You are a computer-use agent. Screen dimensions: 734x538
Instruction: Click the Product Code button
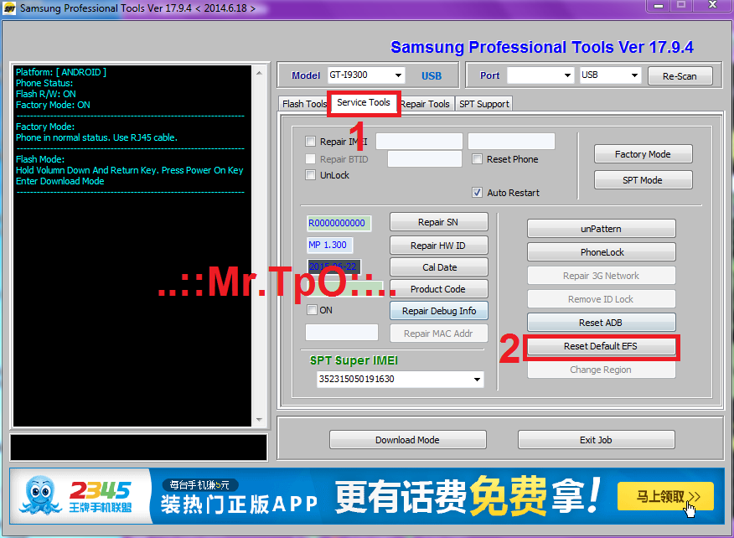point(438,289)
